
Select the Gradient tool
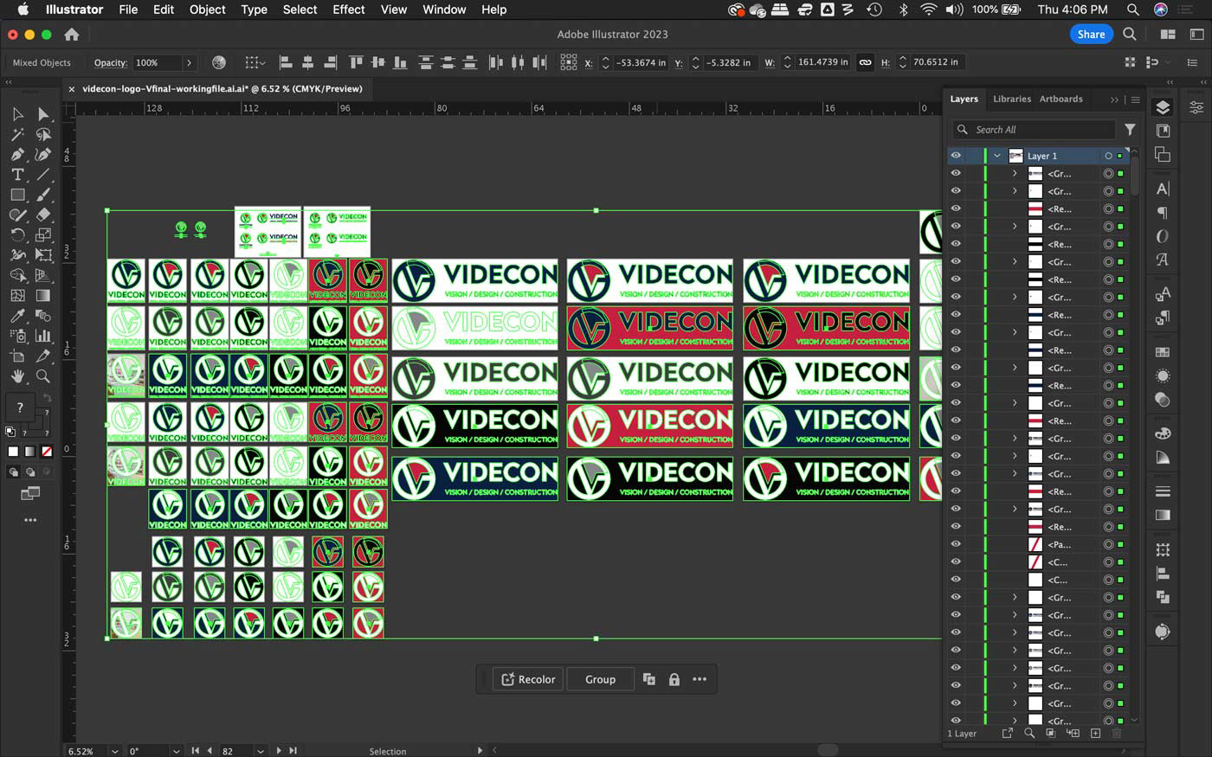click(x=43, y=295)
